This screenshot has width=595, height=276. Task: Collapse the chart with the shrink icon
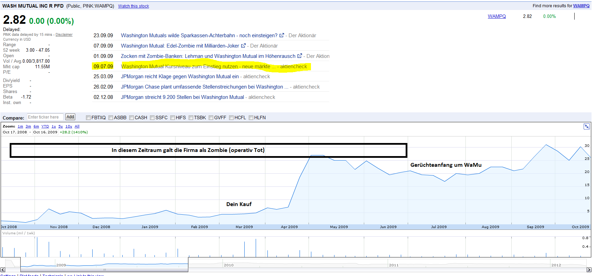(x=586, y=126)
